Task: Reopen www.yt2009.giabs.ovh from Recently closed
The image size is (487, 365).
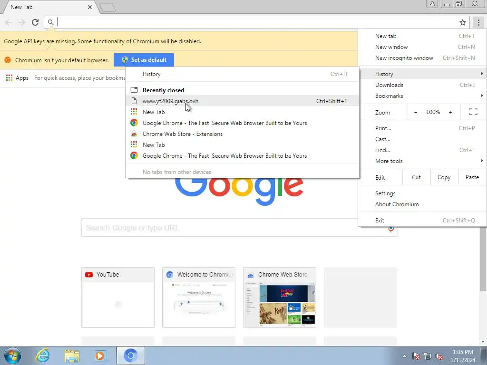Action: (x=242, y=101)
